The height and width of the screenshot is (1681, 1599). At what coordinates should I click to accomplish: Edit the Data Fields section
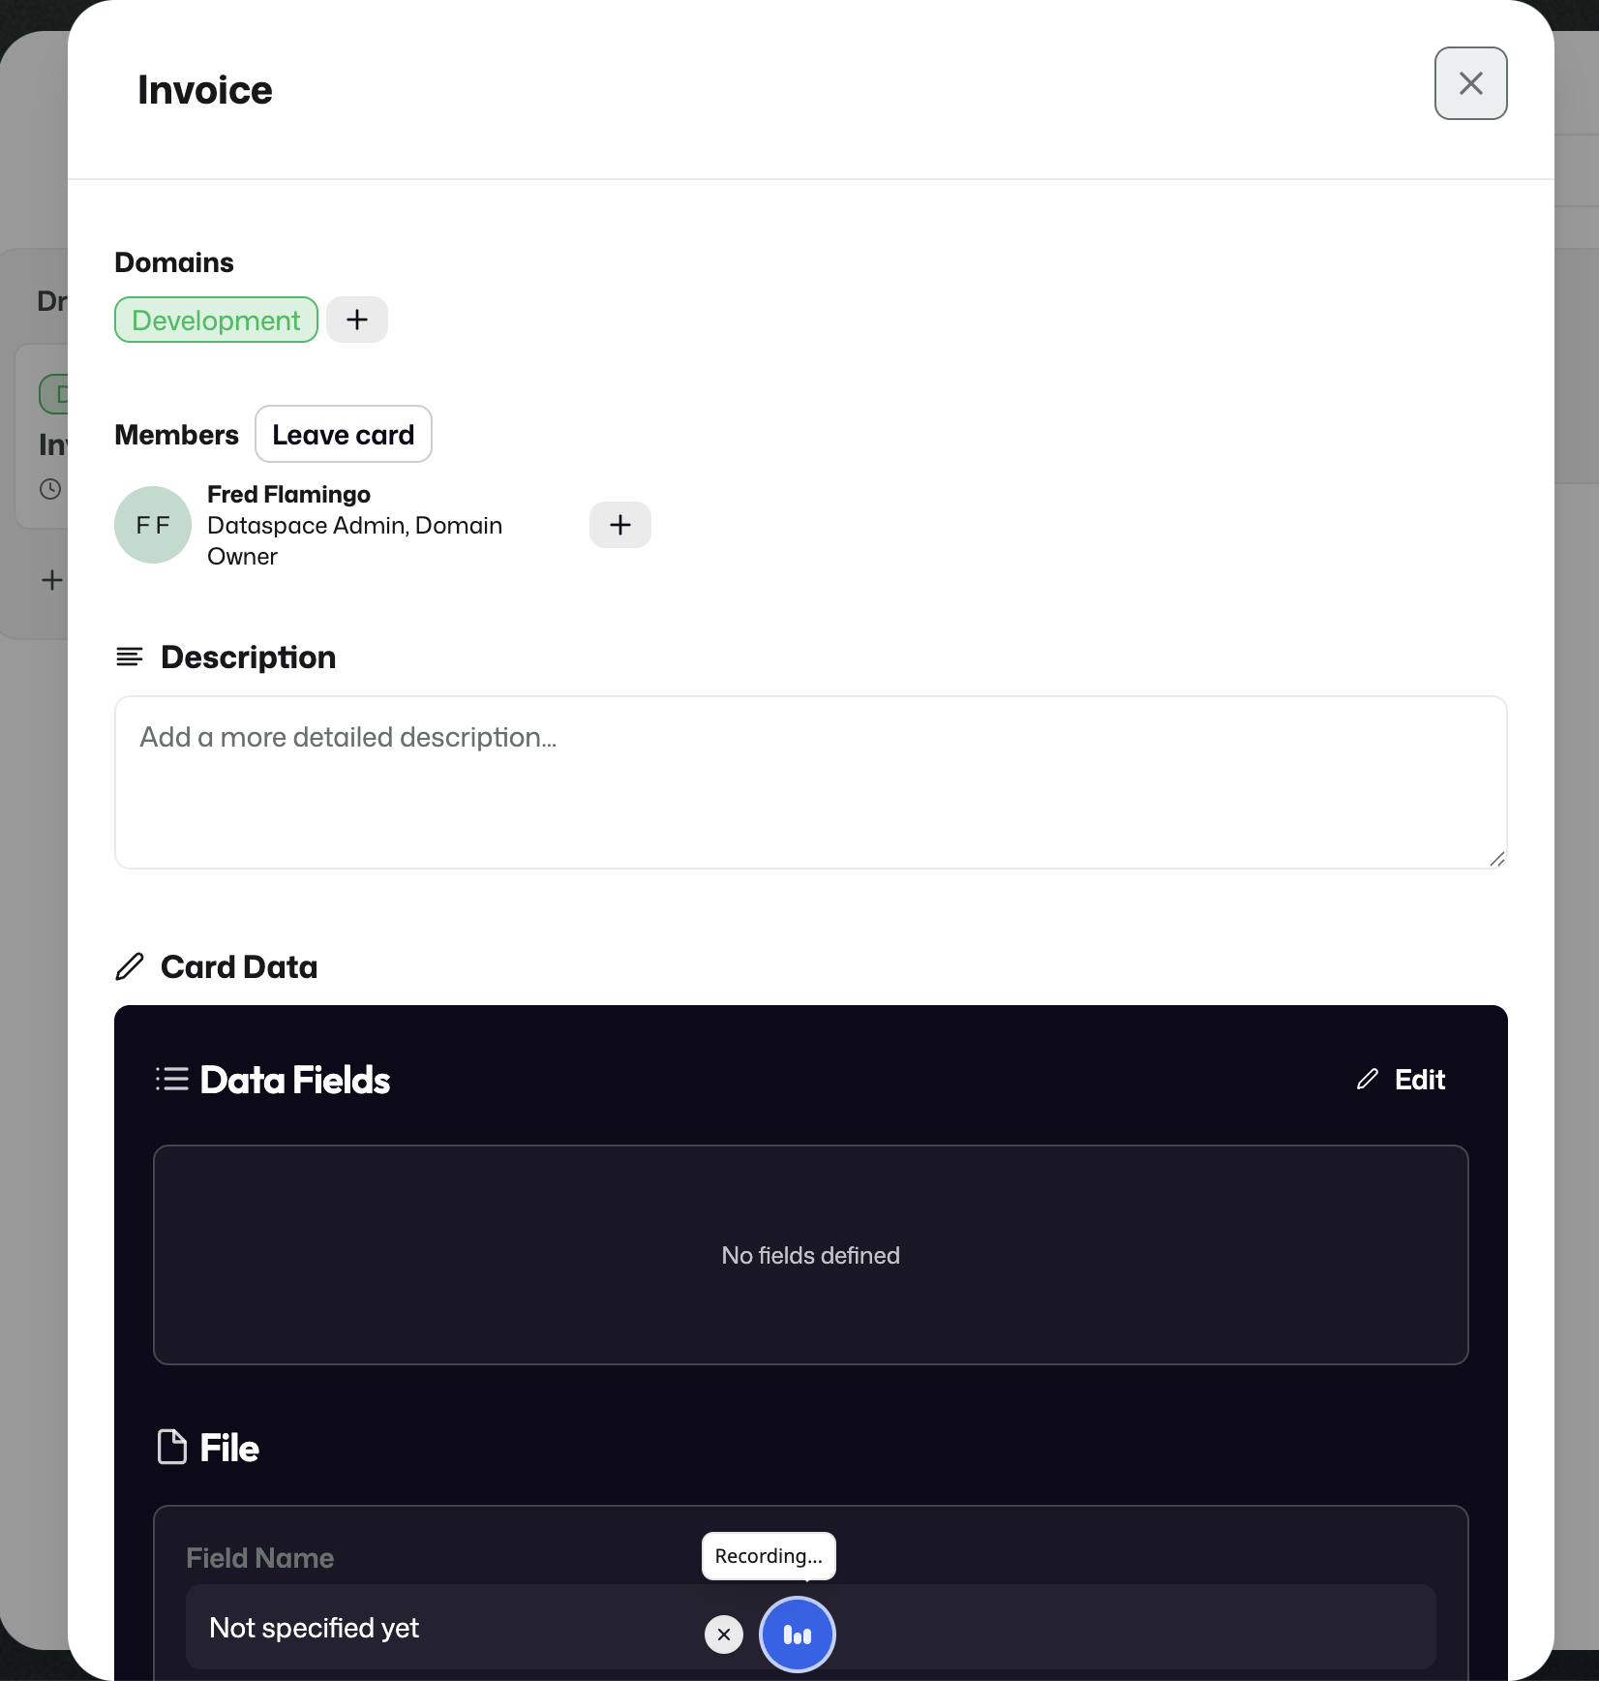coord(1401,1080)
